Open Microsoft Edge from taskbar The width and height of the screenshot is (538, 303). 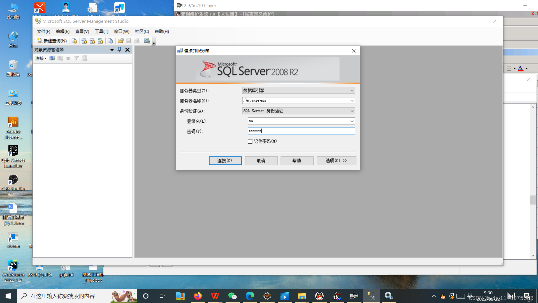[x=250, y=296]
